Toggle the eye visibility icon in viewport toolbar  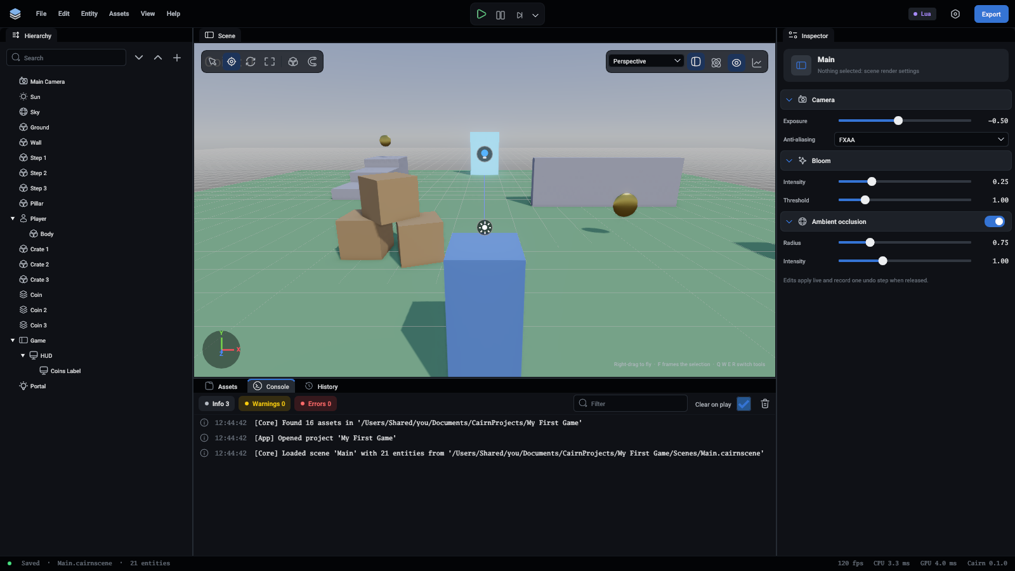[x=737, y=62]
